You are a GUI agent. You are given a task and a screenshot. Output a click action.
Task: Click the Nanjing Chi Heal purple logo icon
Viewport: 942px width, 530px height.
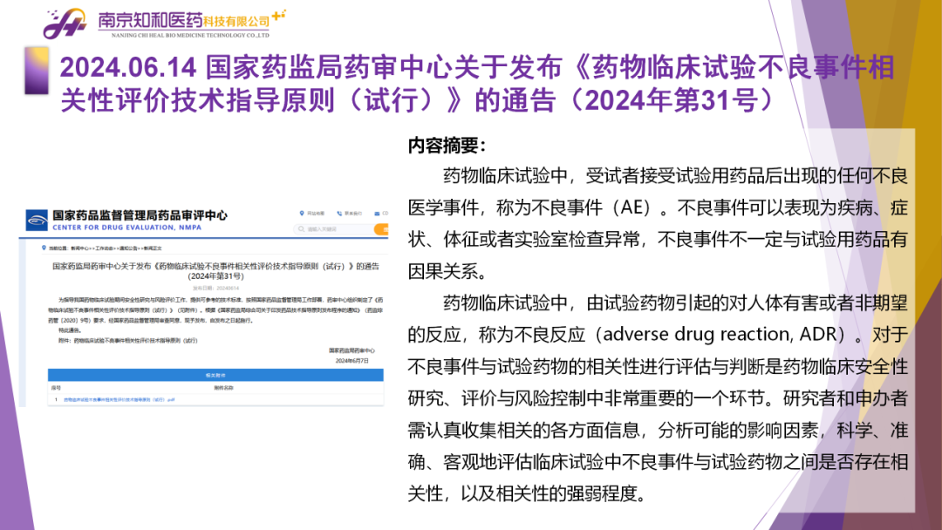(x=66, y=23)
